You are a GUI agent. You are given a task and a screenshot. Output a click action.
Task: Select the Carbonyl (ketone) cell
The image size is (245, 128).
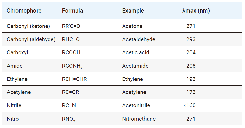point(28,26)
